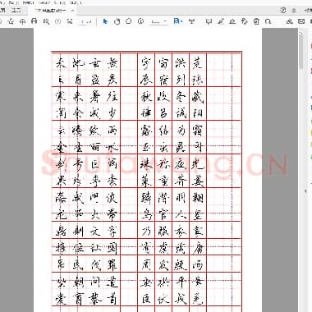
Task: Rotate the page with the curved arrow
Action: (x=268, y=21)
